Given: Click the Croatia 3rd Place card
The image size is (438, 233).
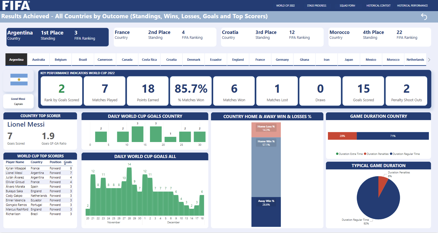Looking at the screenshot, I should click(x=272, y=37).
